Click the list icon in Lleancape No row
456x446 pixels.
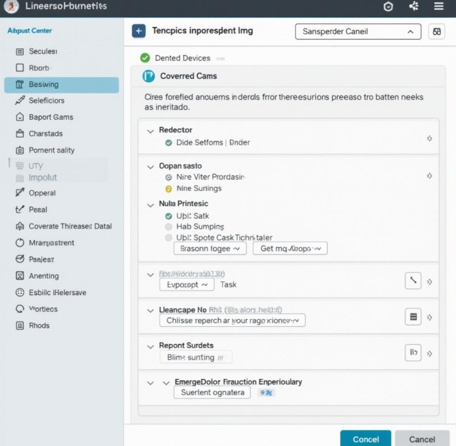pos(413,317)
